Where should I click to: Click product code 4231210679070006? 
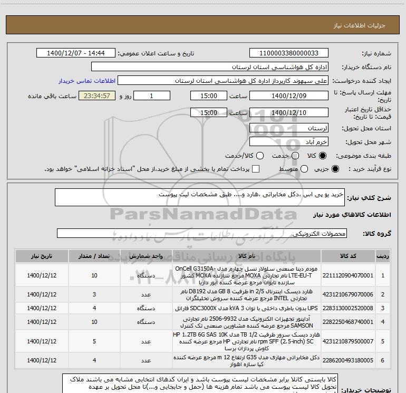pos(348,294)
